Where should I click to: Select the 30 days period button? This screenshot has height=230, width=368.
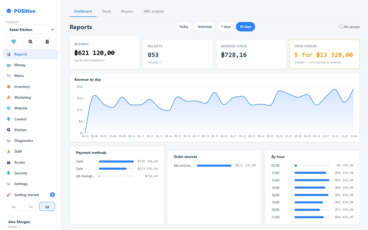tap(245, 27)
